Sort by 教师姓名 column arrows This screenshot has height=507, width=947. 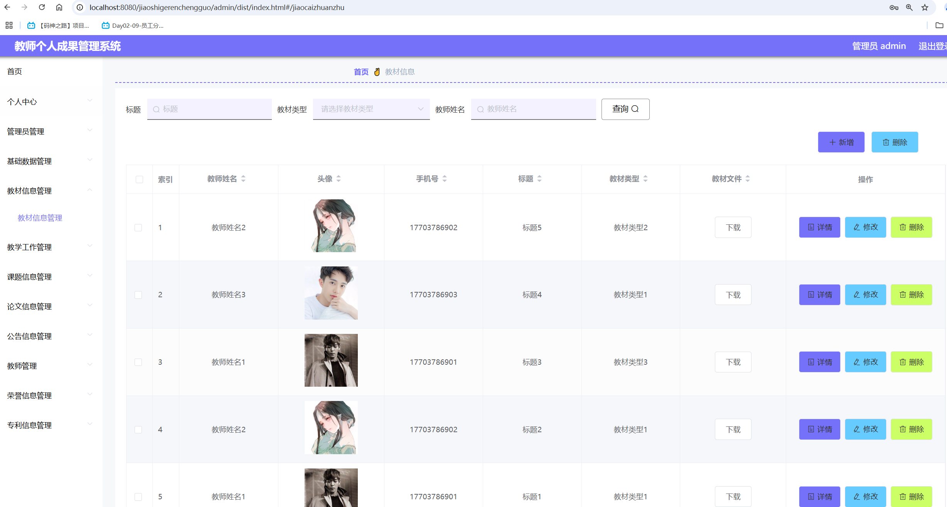pyautogui.click(x=243, y=179)
